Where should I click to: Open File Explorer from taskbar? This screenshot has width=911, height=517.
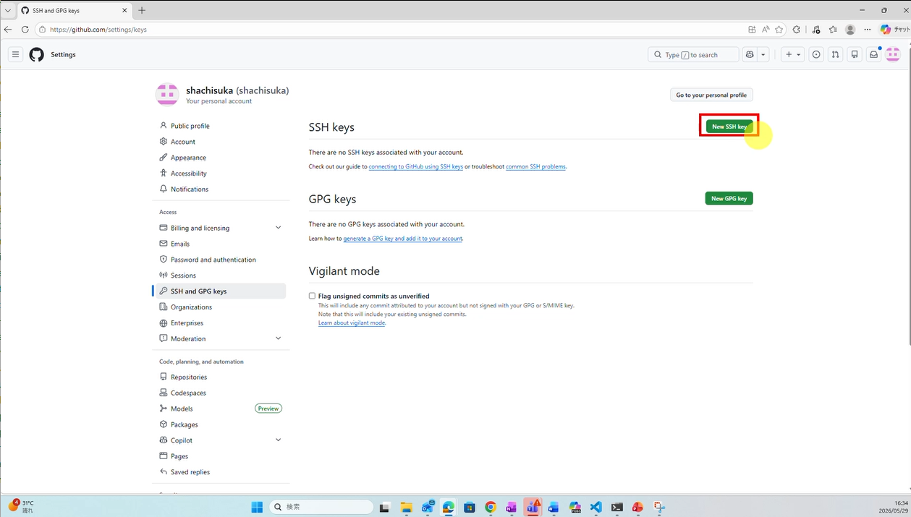[406, 507]
